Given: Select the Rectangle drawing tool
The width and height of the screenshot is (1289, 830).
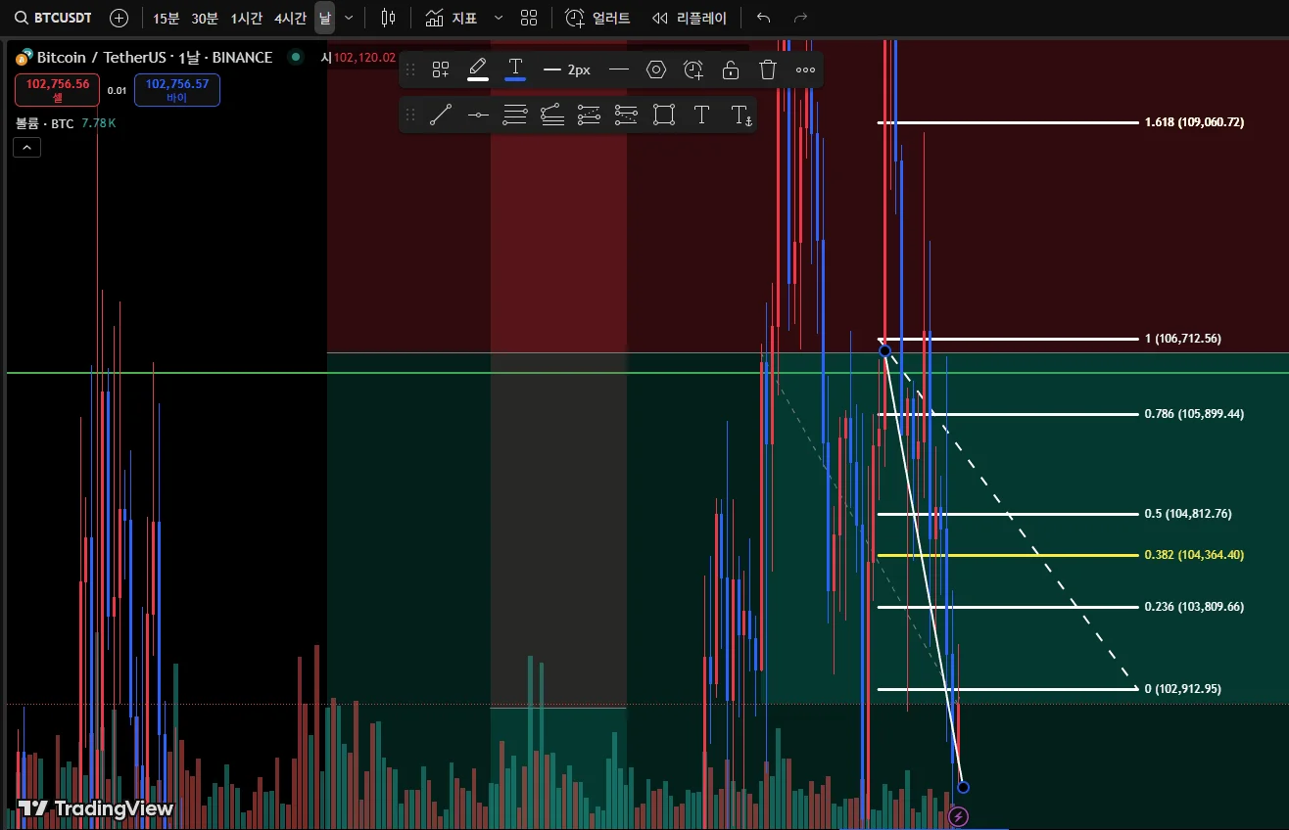Looking at the screenshot, I should coord(664,115).
